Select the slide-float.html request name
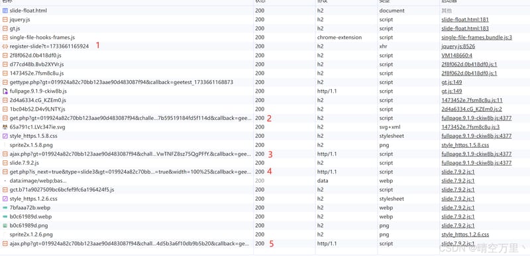Viewport: 530px width, 257px height. pos(28,11)
